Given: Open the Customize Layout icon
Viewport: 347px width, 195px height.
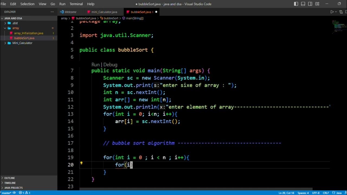Looking at the screenshot, I should (317, 4).
